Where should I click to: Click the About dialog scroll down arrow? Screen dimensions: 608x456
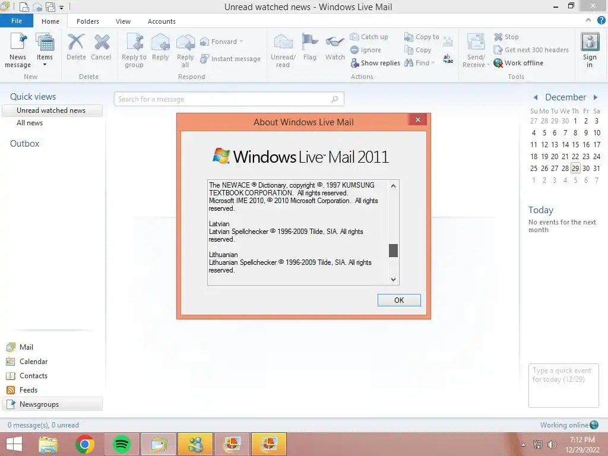[393, 279]
